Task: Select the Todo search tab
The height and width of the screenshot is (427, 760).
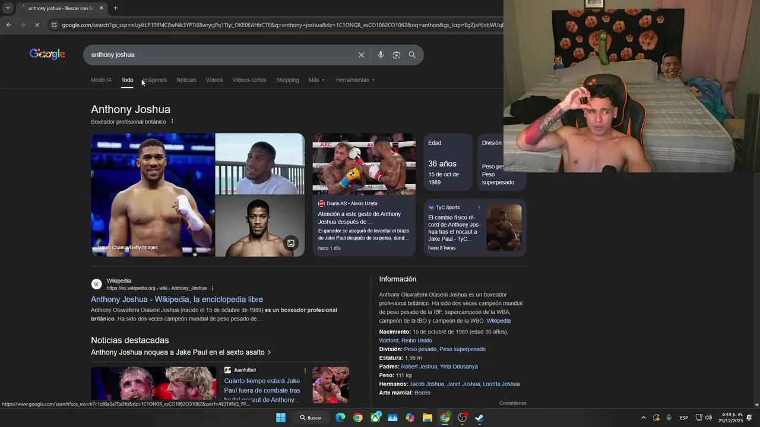Action: click(x=127, y=80)
